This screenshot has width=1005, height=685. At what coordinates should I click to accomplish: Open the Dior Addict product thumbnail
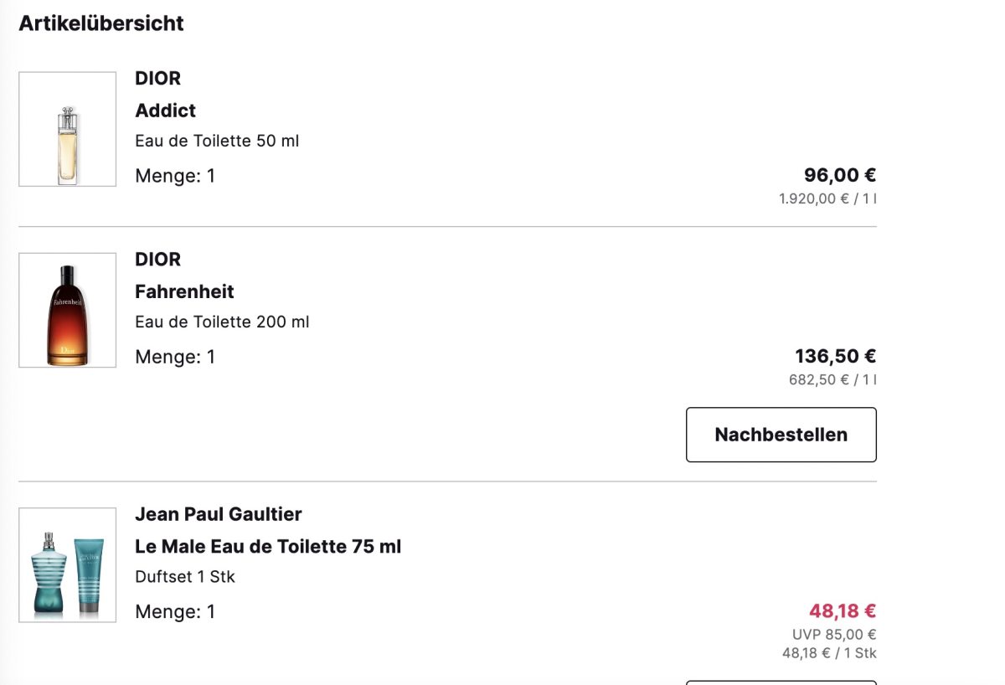click(x=67, y=129)
